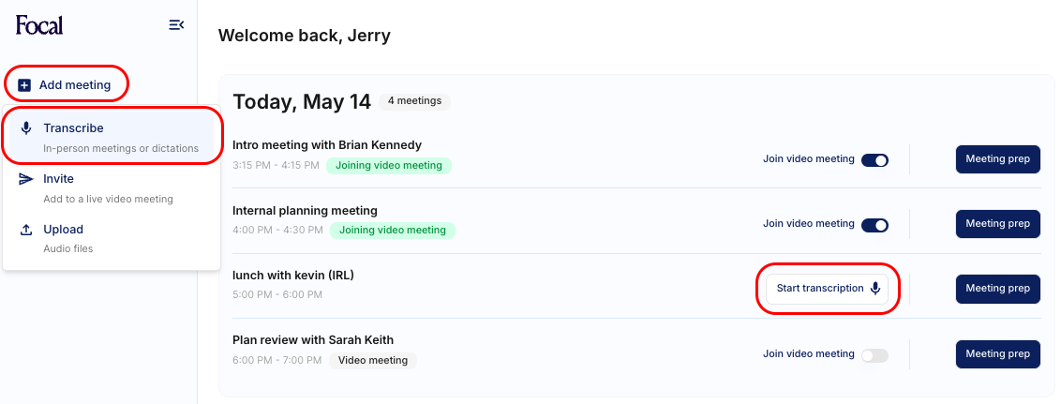Disable video joining for Brian Kennedy meeting
Viewport: 1061px width, 404px height.
[x=874, y=160]
